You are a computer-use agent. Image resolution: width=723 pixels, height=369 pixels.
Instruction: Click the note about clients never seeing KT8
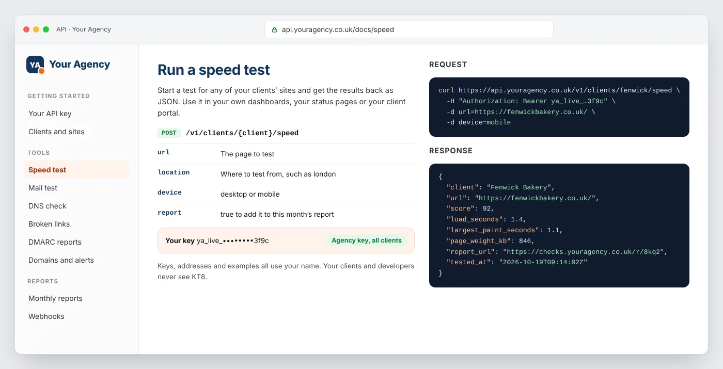click(286, 271)
